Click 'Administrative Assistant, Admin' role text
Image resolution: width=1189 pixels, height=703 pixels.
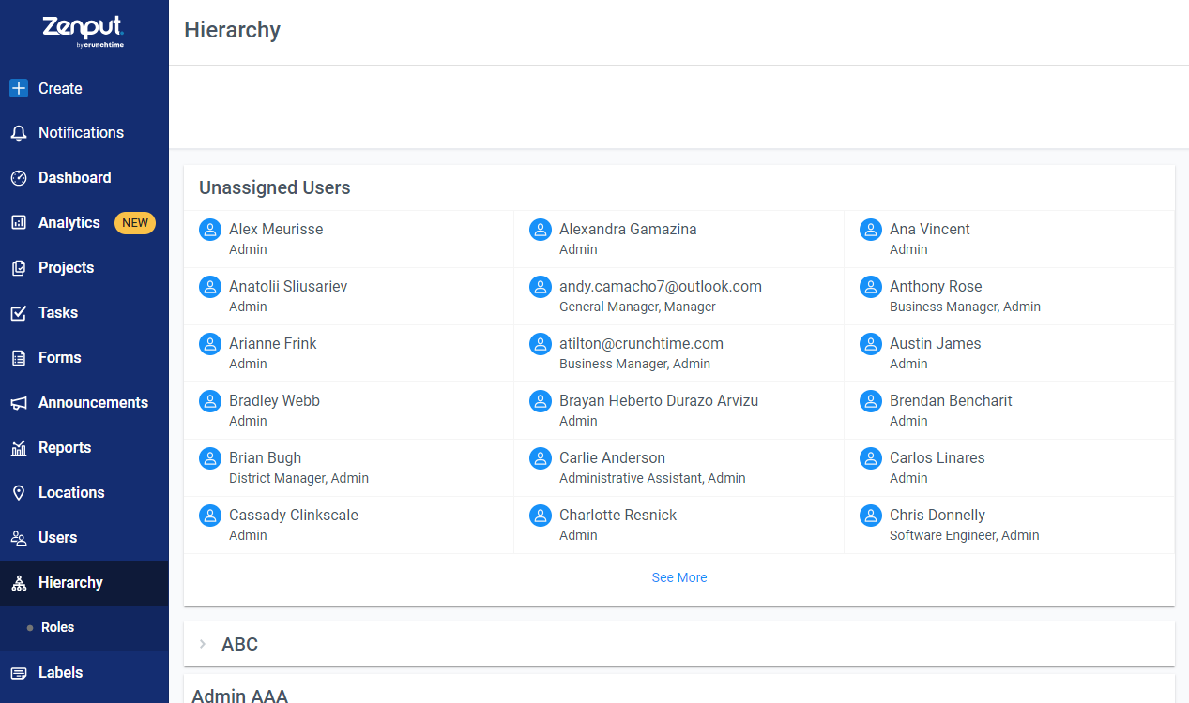click(652, 478)
